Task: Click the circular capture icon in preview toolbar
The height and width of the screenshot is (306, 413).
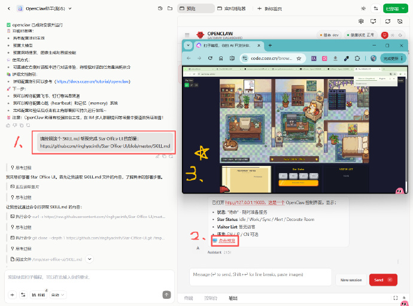Action: pos(400,22)
